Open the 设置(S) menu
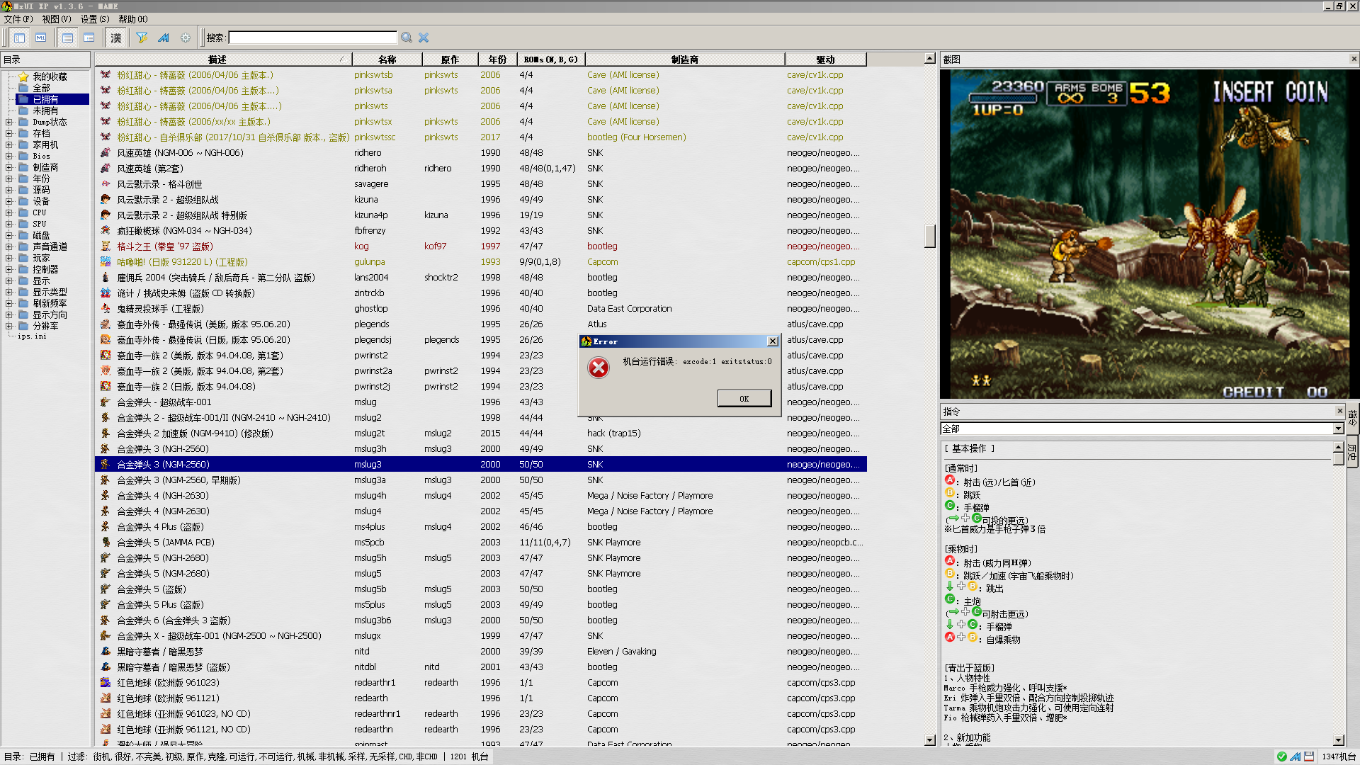 (94, 19)
